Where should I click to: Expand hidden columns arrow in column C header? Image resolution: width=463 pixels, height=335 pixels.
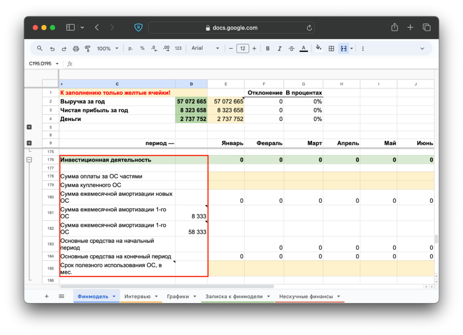(62, 84)
